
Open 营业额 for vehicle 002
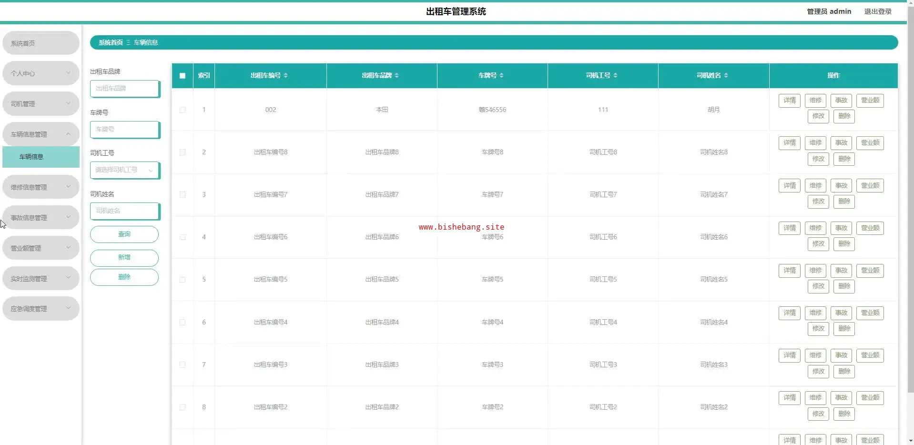pyautogui.click(x=870, y=101)
